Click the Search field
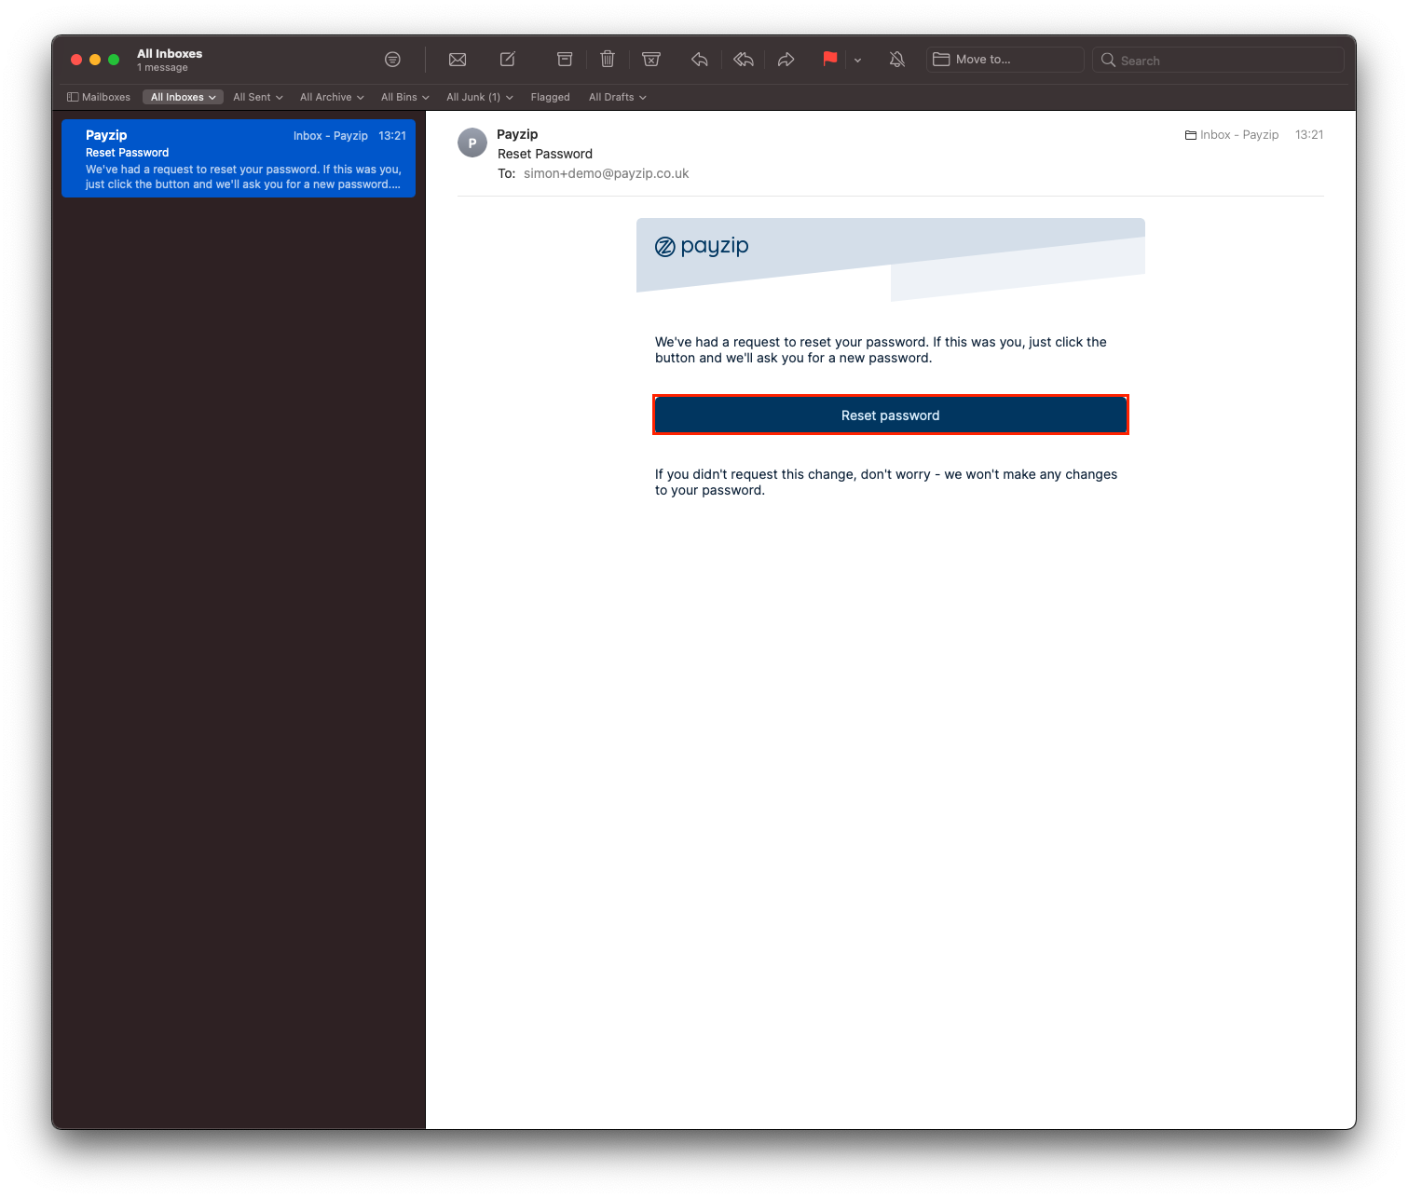This screenshot has height=1198, width=1408. (x=1218, y=60)
